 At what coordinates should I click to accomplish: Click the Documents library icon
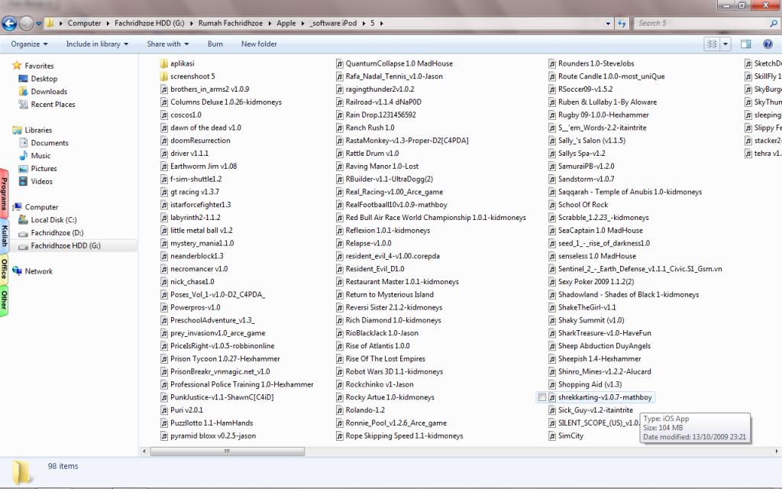23,143
